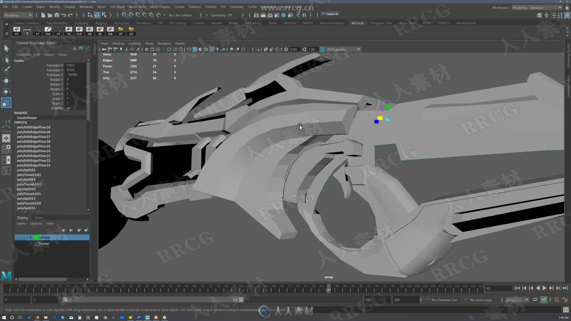Select the polyEditEdgeFlow29 input node

tap(34, 127)
